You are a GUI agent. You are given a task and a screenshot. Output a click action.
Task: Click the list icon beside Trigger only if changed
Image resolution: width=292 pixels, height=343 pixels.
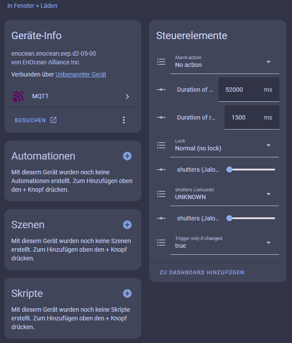coord(161,243)
